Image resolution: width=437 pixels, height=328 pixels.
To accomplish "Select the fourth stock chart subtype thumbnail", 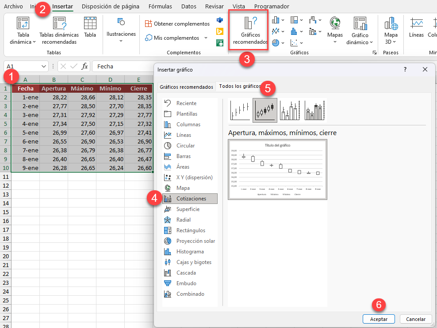I will click(314, 110).
